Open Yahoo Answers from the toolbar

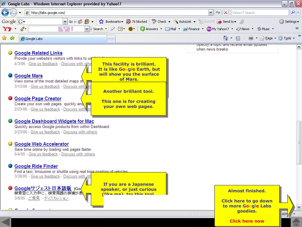point(149,29)
